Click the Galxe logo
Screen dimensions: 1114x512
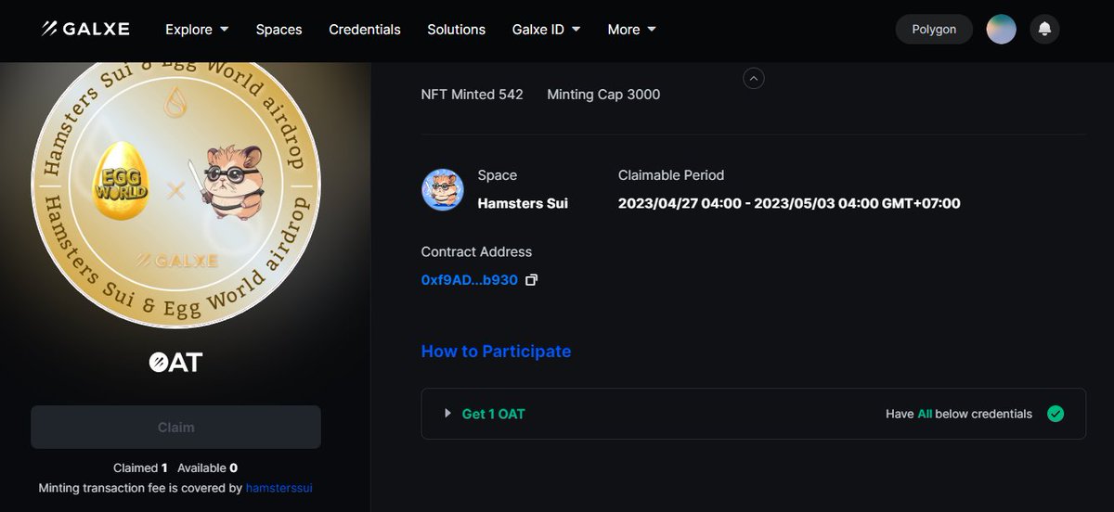(85, 29)
